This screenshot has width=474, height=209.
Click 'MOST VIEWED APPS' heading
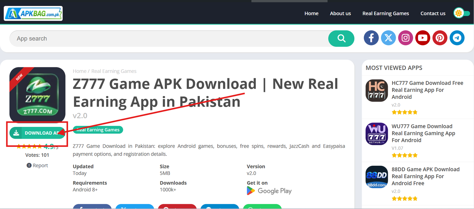[x=394, y=68]
